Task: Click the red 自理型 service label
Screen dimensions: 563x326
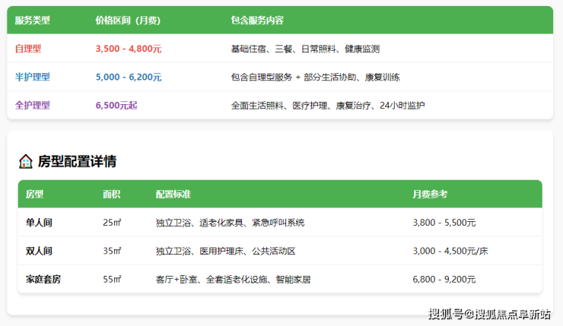Action: (28, 49)
